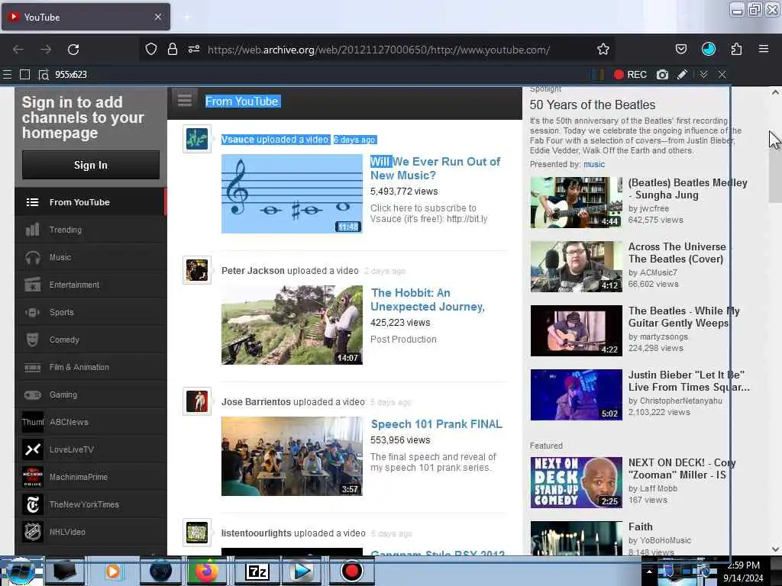
Task: Click Peter Jackson's channel avatar
Action: click(196, 270)
